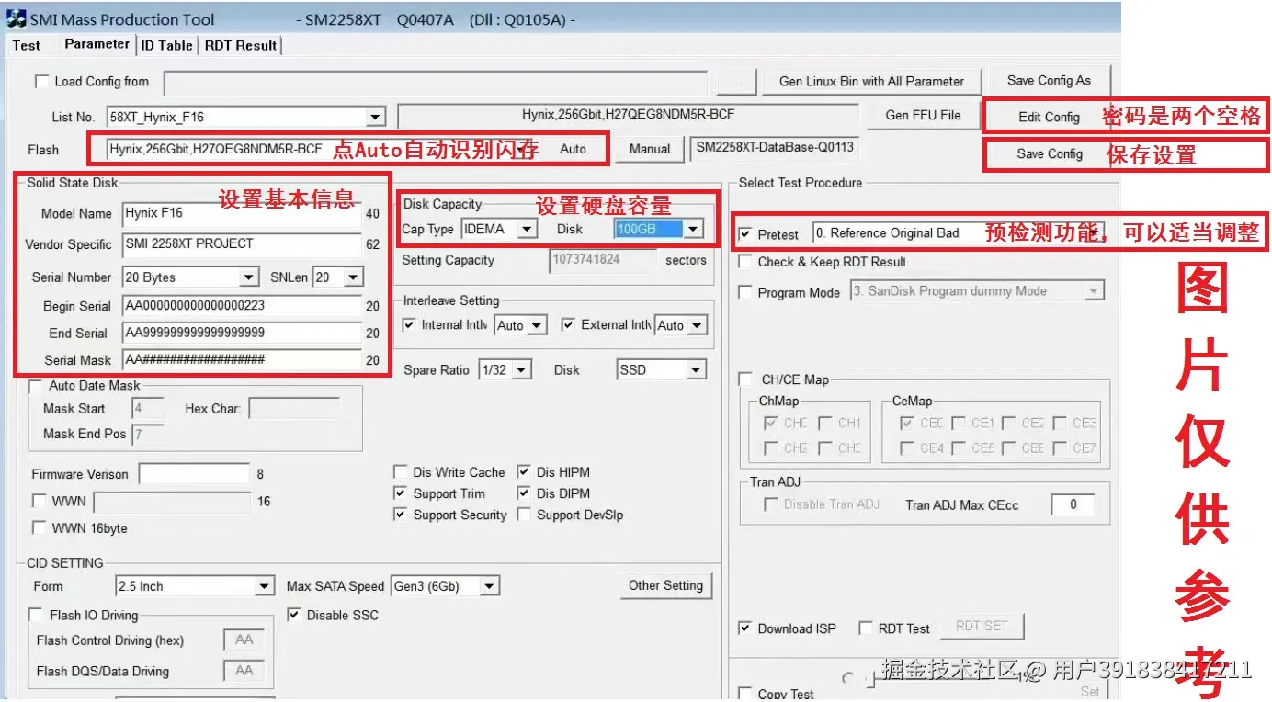Image resolution: width=1272 pixels, height=702 pixels.
Task: Click Gen Linux Bin with All Parameter
Action: pos(871,81)
